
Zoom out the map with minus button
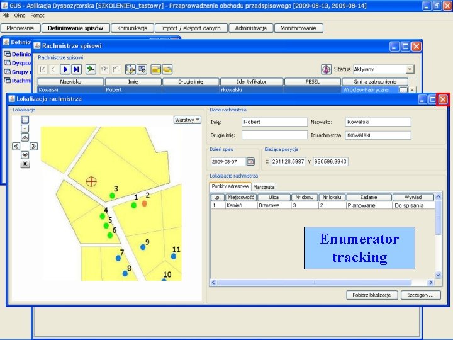[x=25, y=128]
